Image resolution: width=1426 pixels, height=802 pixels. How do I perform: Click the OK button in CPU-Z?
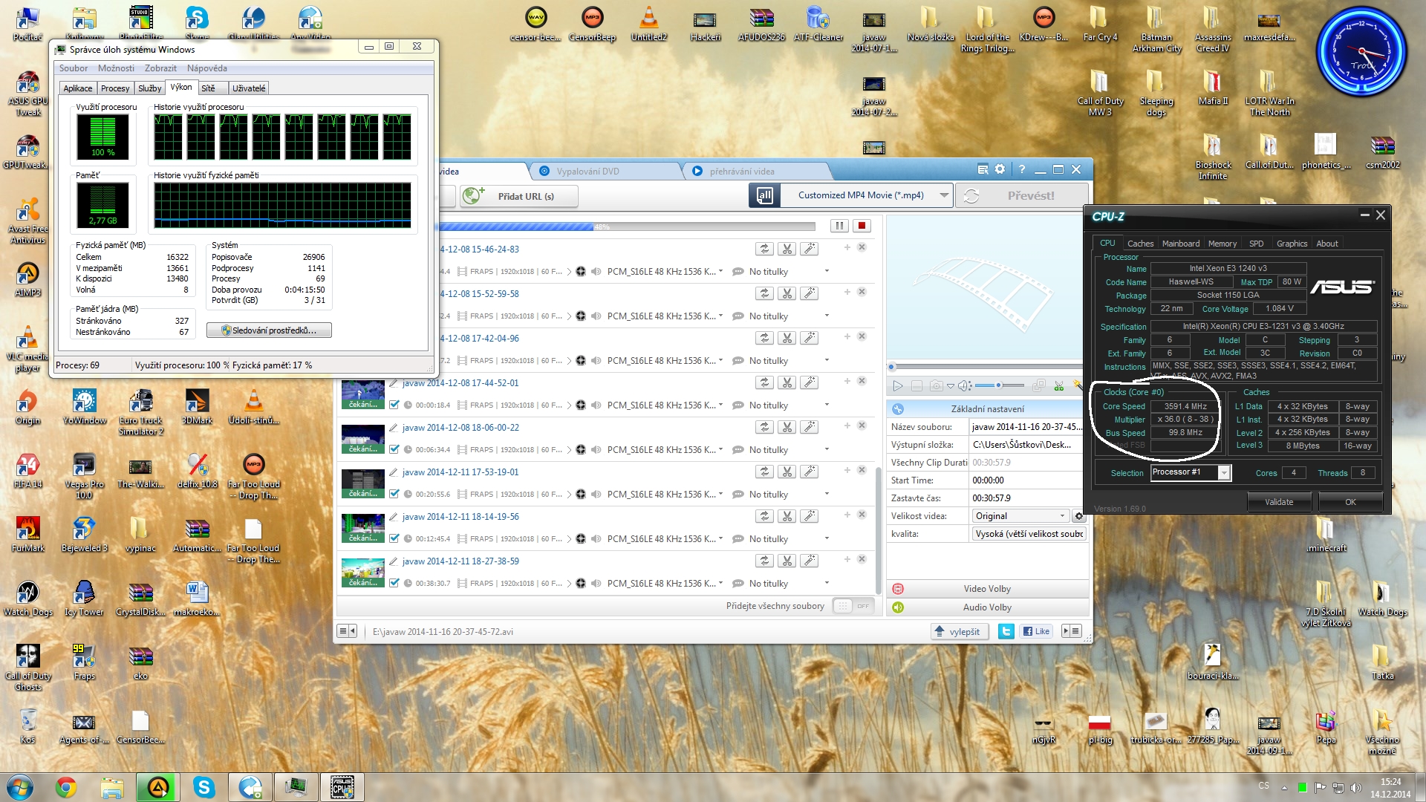pos(1350,502)
